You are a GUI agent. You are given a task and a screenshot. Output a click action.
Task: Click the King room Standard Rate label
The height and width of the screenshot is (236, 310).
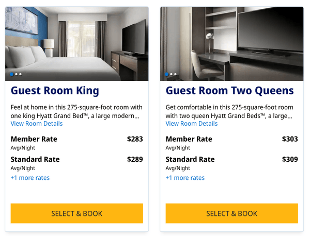[35, 159]
